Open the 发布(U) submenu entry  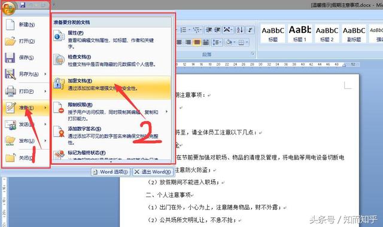click(26, 141)
